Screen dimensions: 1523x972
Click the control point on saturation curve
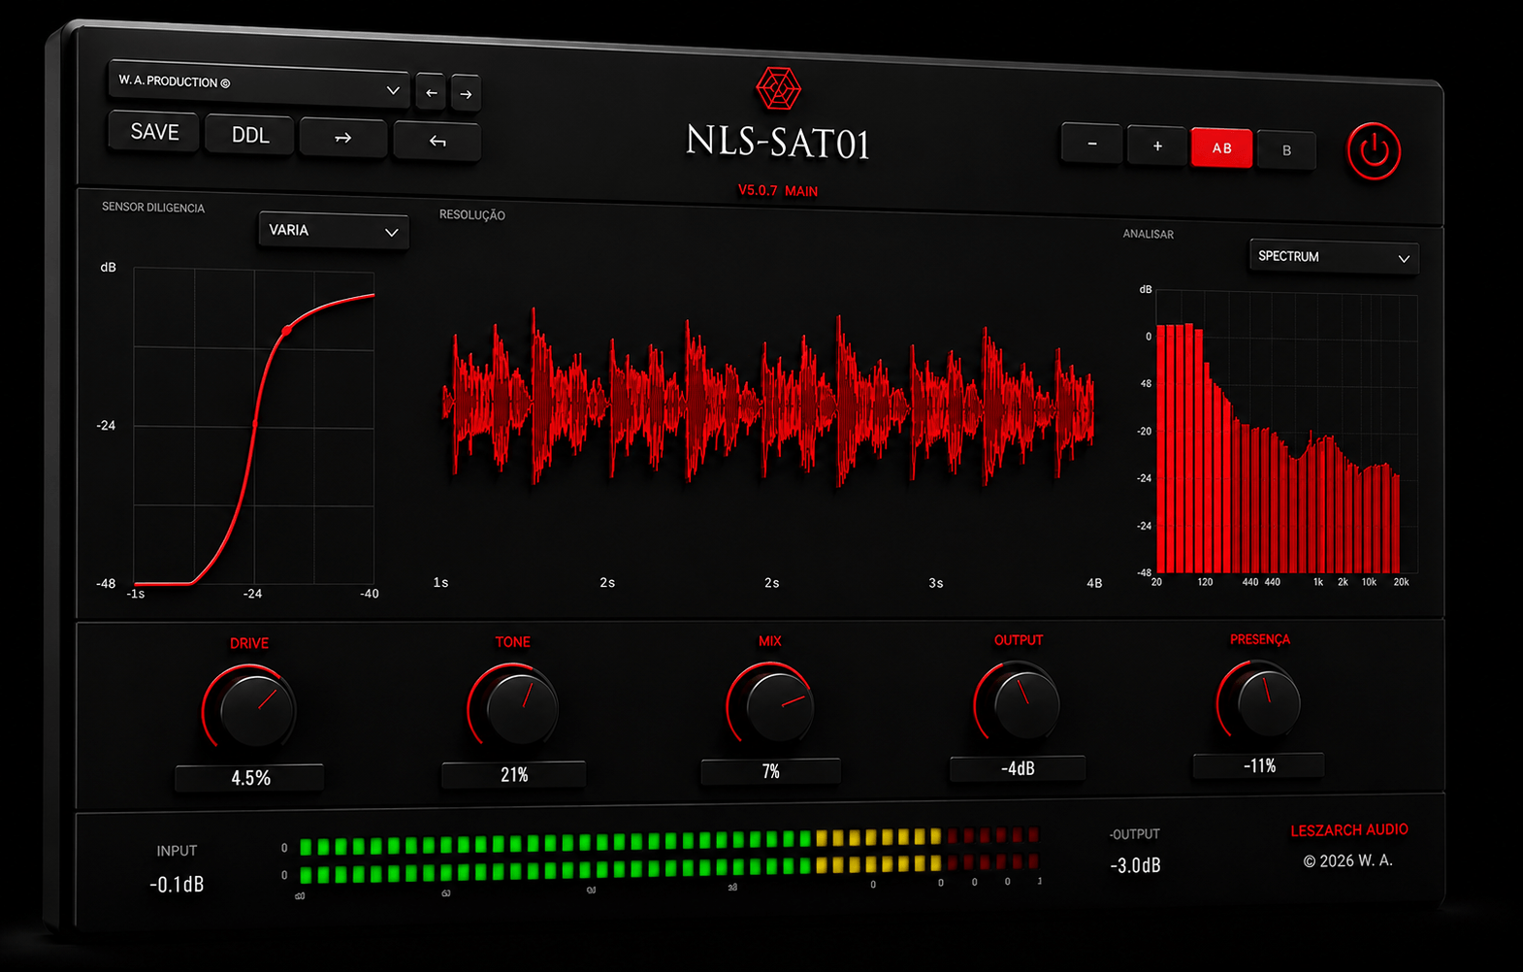[x=286, y=331]
